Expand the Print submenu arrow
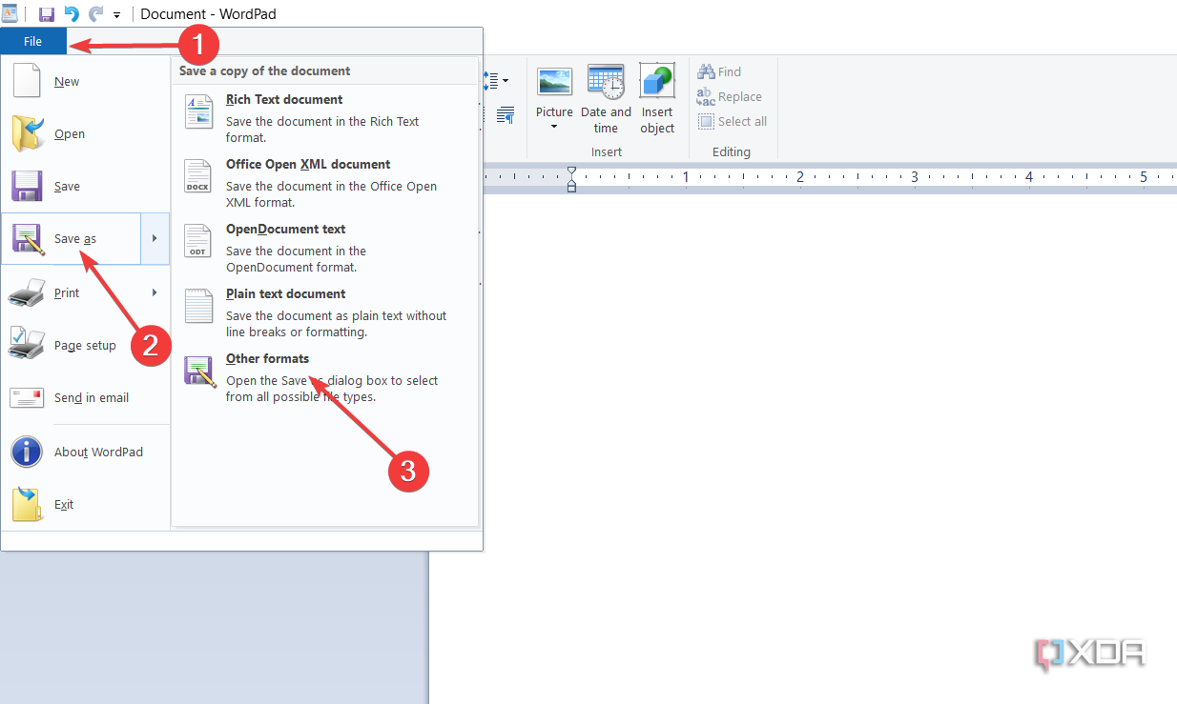Image resolution: width=1177 pixels, height=704 pixels. click(x=155, y=292)
